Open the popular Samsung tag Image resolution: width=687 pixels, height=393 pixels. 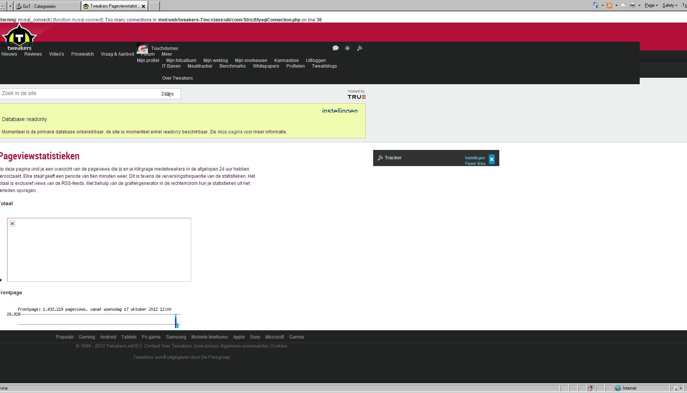point(176,337)
